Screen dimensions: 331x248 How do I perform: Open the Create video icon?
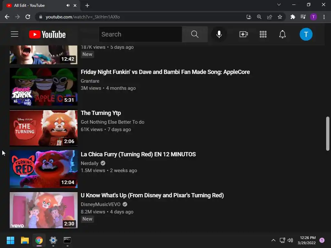[244, 34]
